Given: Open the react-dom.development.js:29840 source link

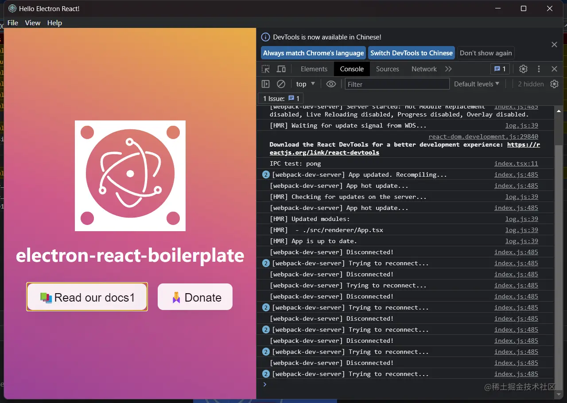Looking at the screenshot, I should coord(483,136).
